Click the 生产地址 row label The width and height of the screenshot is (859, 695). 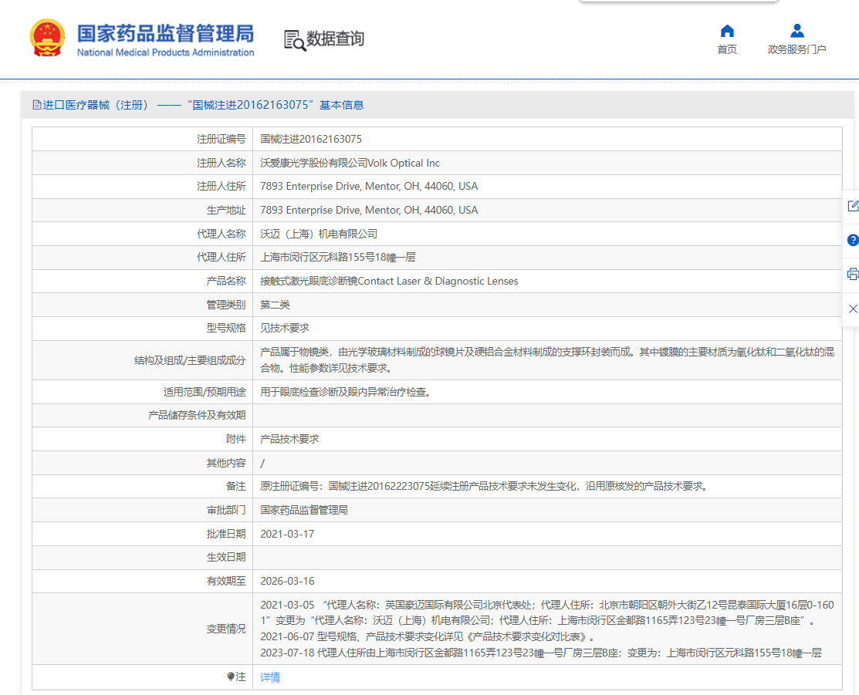(x=226, y=210)
